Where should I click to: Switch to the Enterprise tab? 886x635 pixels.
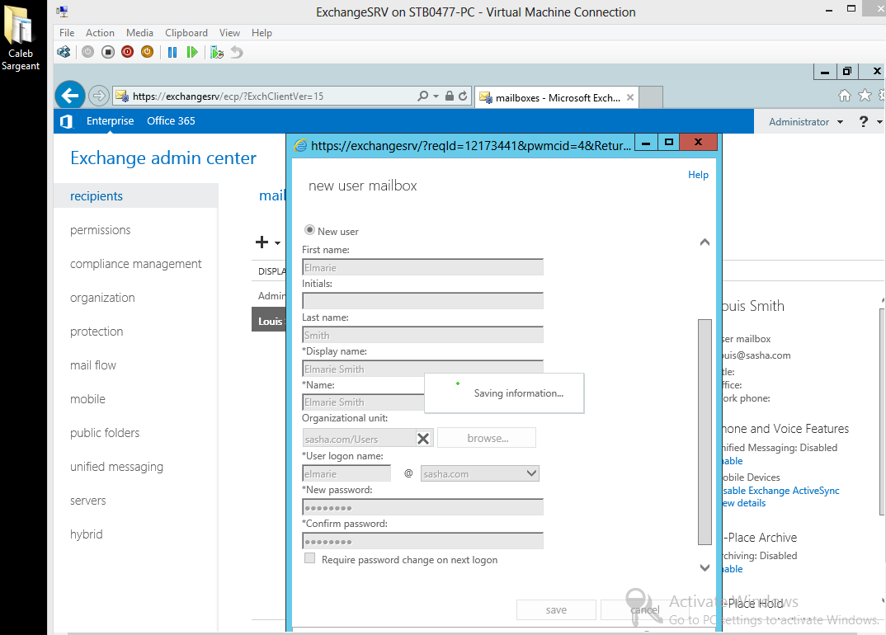tap(111, 121)
